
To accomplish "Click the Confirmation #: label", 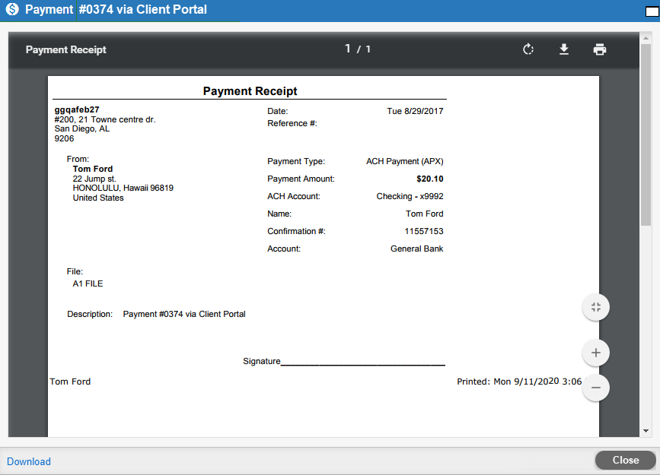I will click(296, 231).
